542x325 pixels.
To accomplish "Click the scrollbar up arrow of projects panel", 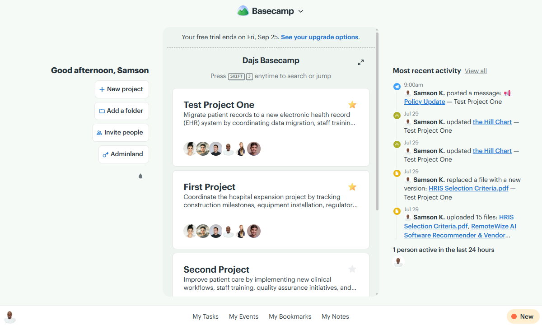I will 377,29.
